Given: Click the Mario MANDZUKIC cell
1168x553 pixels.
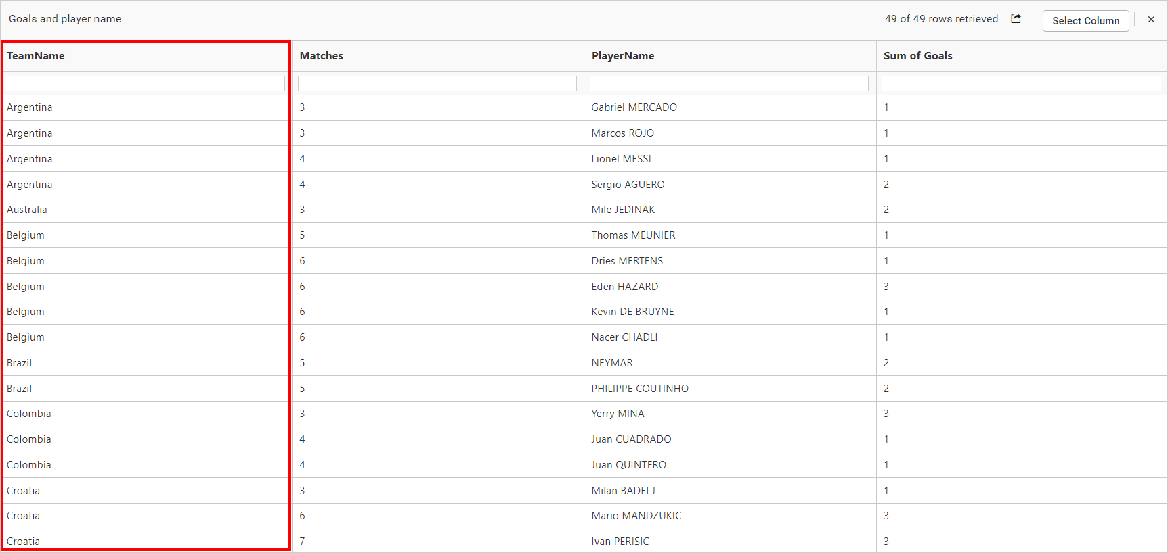Looking at the screenshot, I should pyautogui.click(x=636, y=516).
